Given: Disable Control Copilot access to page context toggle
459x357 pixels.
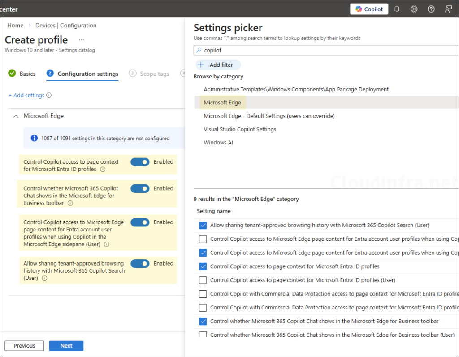Looking at the screenshot, I should (x=140, y=162).
